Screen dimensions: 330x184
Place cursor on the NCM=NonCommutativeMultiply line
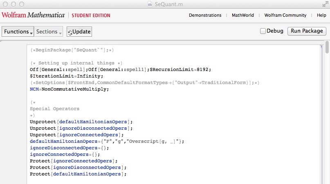point(70,89)
